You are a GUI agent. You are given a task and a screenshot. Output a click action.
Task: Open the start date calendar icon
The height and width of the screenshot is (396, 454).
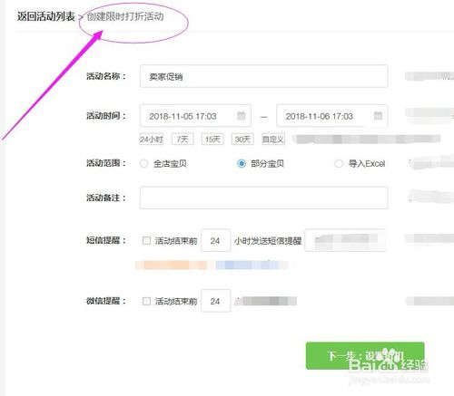click(x=242, y=116)
